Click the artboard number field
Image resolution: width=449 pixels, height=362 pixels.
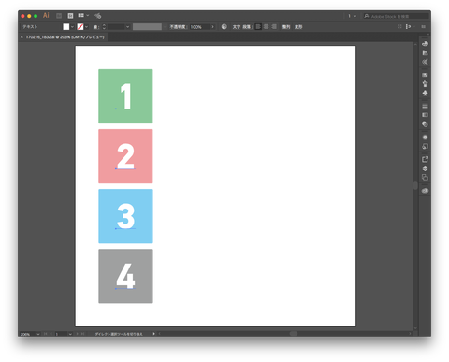(62, 334)
